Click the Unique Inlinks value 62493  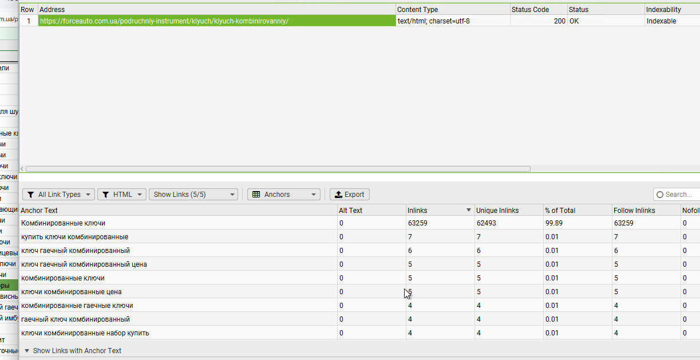point(487,223)
